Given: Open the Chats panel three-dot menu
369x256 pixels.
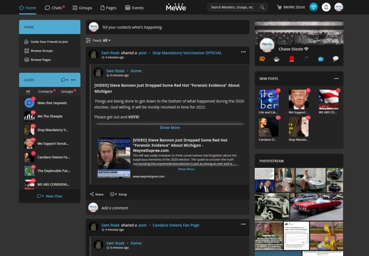Looking at the screenshot, I should coord(74,80).
